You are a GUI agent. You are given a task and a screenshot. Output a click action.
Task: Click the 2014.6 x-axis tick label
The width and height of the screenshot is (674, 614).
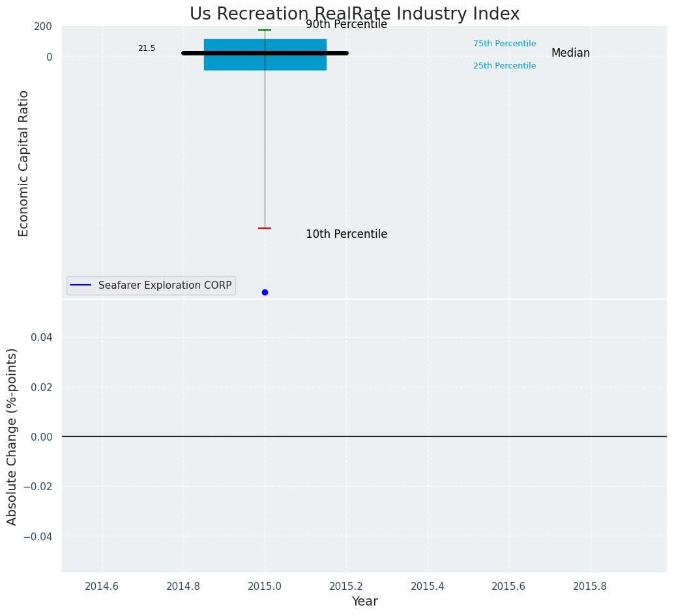tap(102, 586)
